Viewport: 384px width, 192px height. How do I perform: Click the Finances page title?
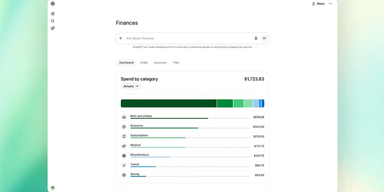point(127,23)
